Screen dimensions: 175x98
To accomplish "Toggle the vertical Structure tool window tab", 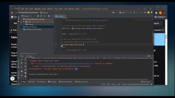I will pyautogui.click(x=19, y=64).
